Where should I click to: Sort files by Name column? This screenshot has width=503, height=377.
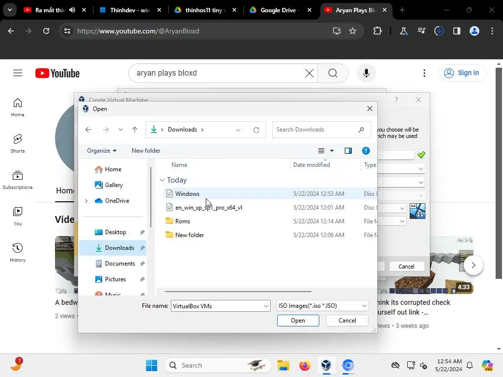coord(179,165)
